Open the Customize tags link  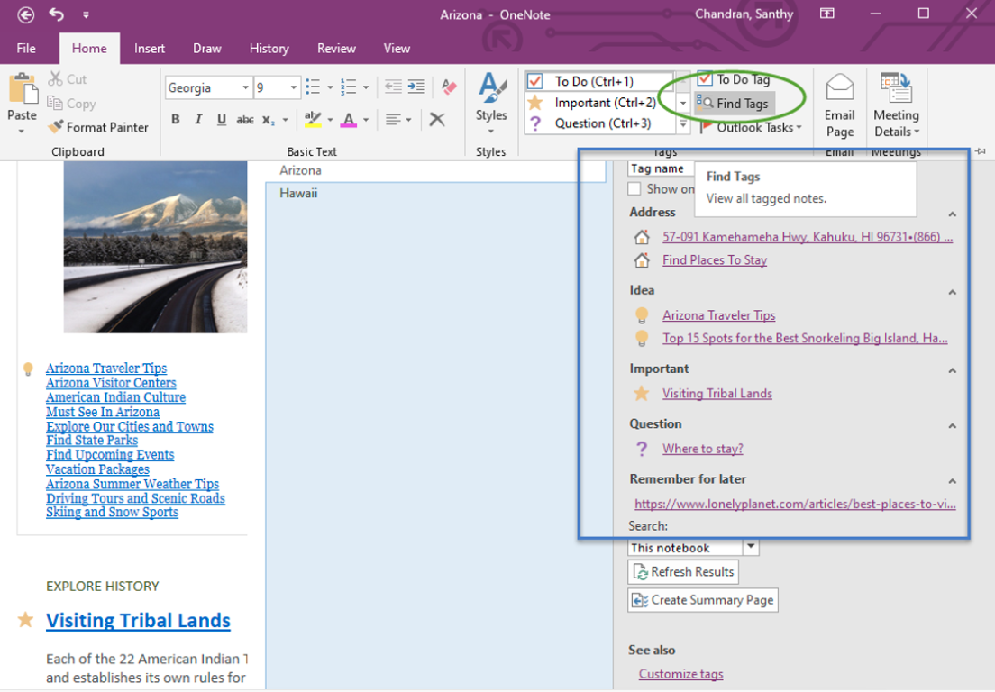point(680,674)
